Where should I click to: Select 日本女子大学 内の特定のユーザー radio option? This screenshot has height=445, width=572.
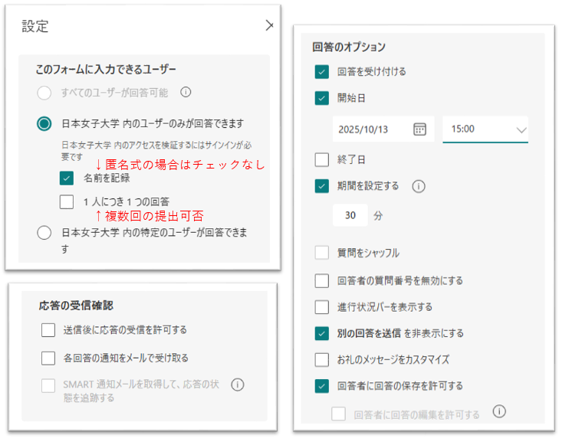coord(44,233)
